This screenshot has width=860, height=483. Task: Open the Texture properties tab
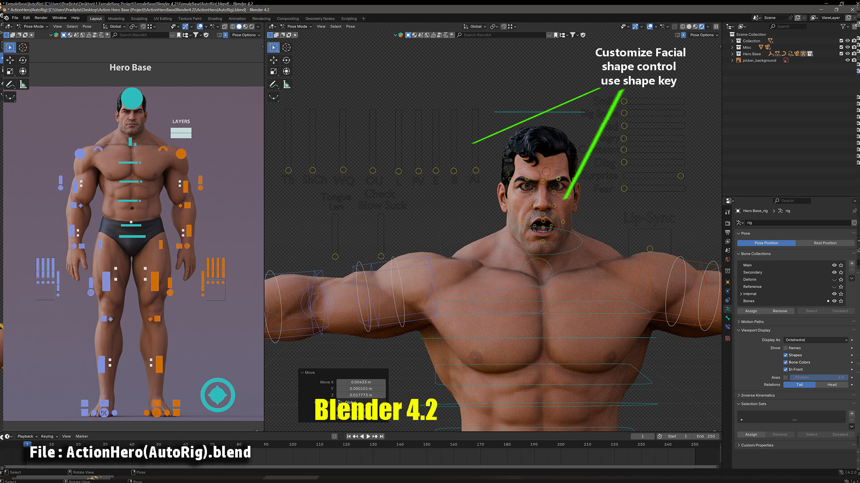click(x=727, y=339)
